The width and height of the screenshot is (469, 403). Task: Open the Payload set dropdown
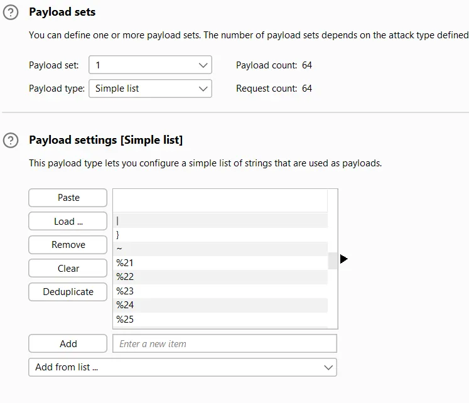point(150,65)
